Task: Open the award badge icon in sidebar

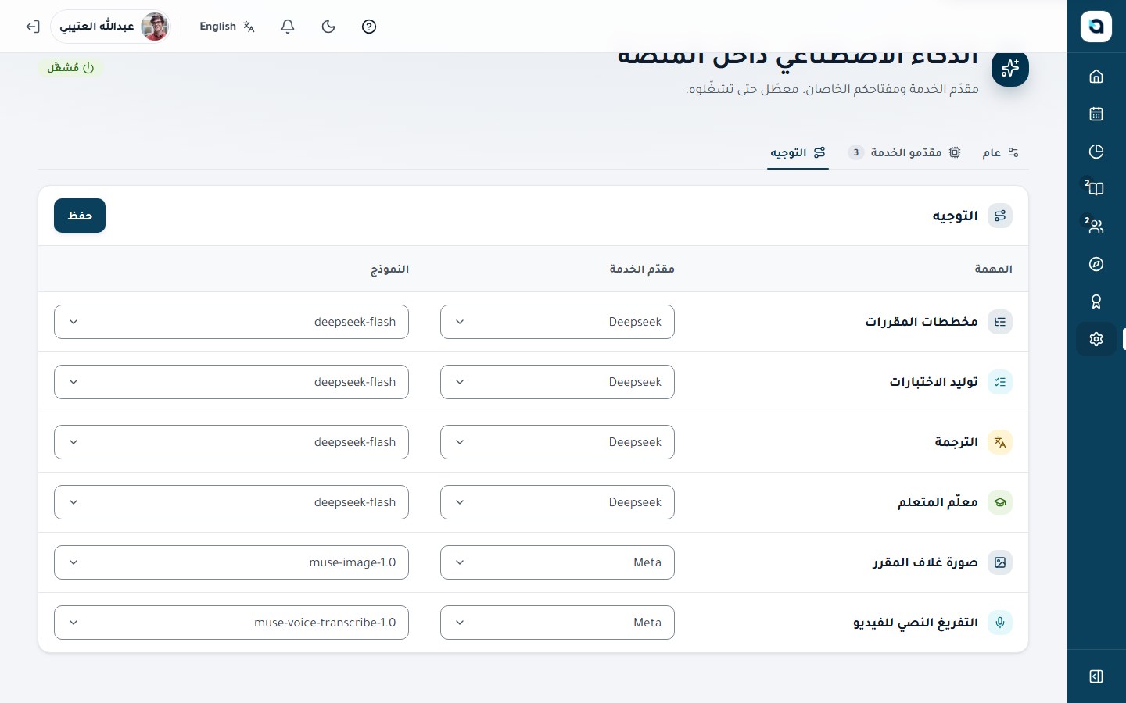Action: pyautogui.click(x=1096, y=302)
